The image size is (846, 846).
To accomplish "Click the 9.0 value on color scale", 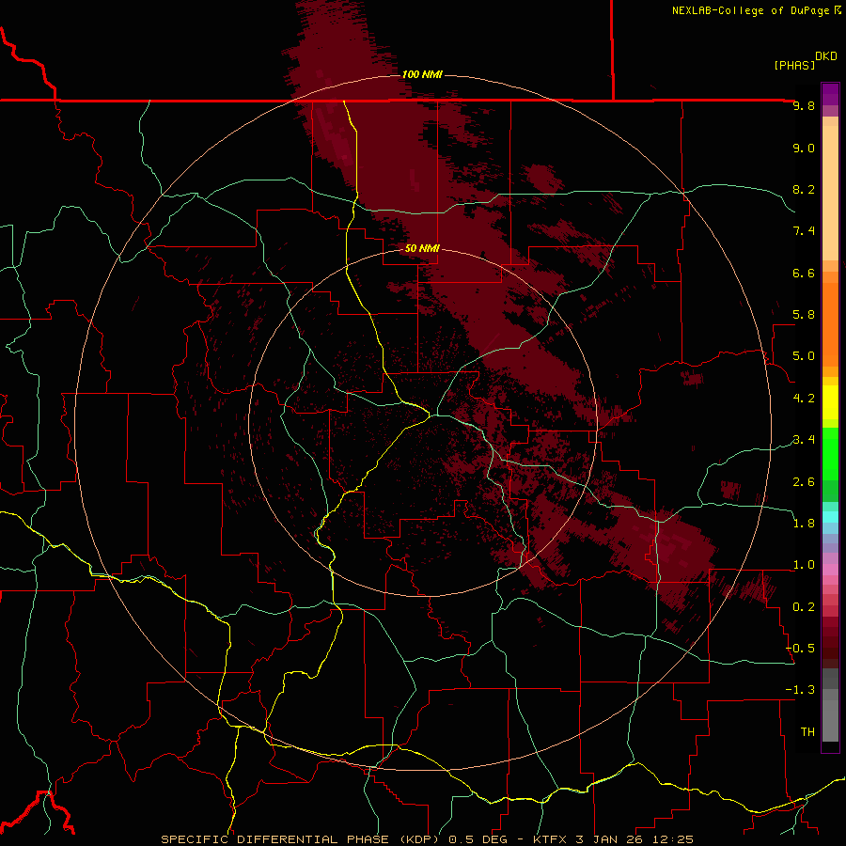I will tap(804, 148).
